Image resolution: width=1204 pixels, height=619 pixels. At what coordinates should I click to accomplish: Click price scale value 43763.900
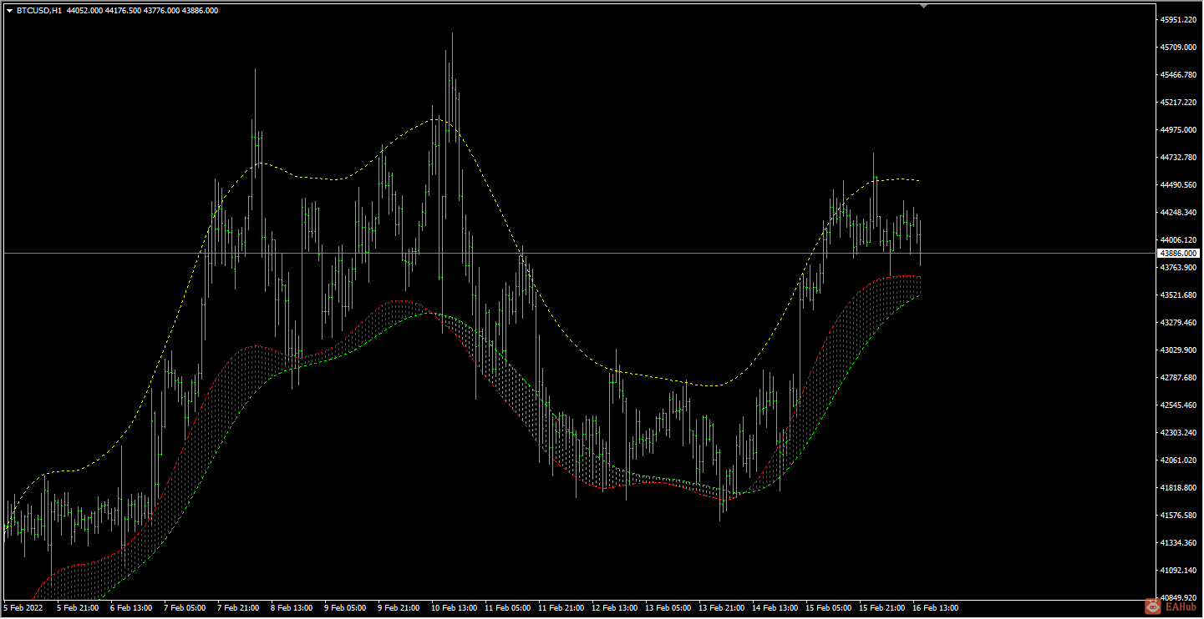pos(1178,267)
